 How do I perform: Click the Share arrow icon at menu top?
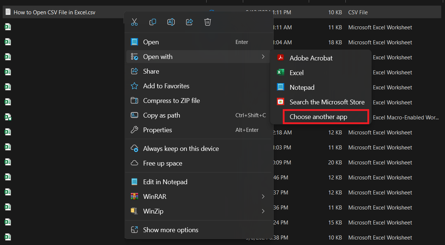pyautogui.click(x=189, y=22)
